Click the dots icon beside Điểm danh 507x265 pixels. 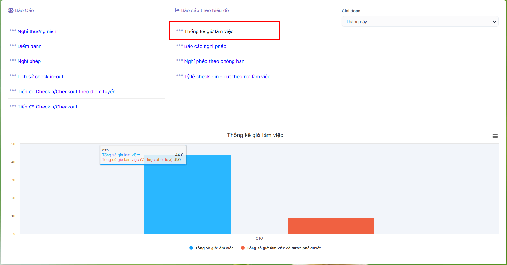13,45
